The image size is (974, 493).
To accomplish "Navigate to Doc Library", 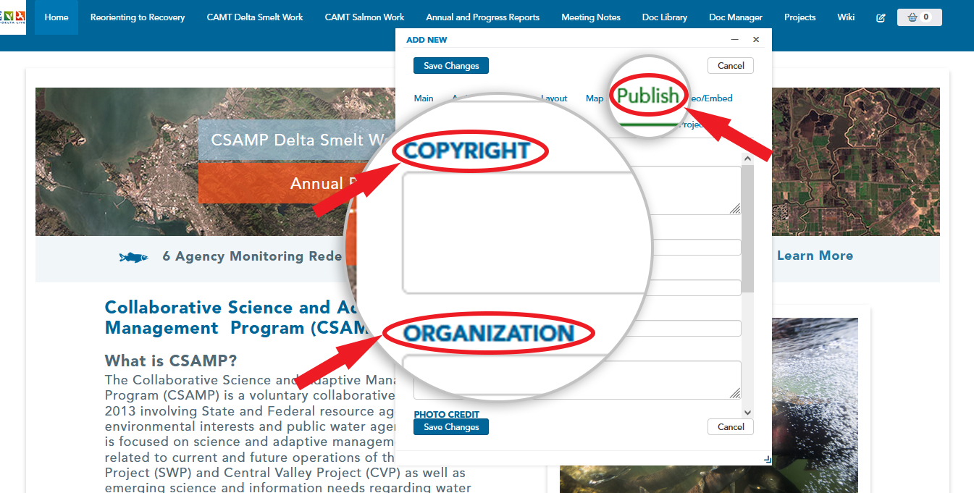I will (665, 17).
